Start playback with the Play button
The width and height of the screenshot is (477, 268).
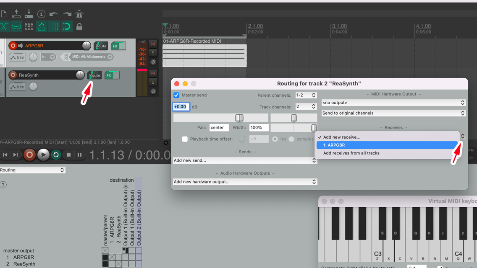(x=43, y=155)
